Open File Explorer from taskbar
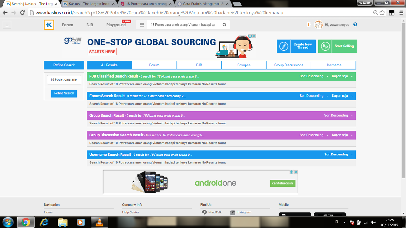Screen dimensions: 406x228 click(63, 222)
